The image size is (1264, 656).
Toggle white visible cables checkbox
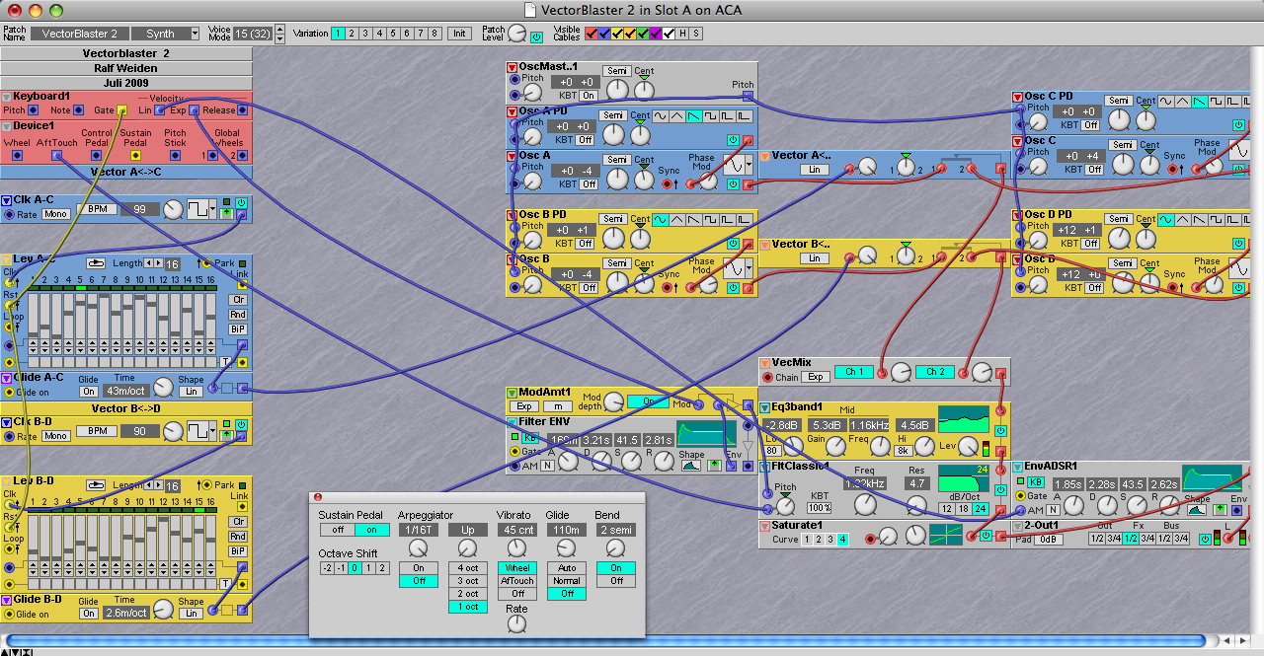pyautogui.click(x=669, y=34)
